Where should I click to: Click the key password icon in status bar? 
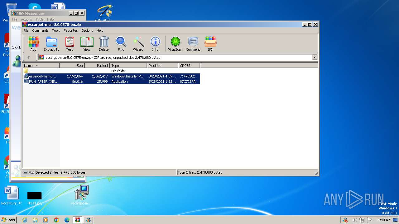[x=31, y=172]
